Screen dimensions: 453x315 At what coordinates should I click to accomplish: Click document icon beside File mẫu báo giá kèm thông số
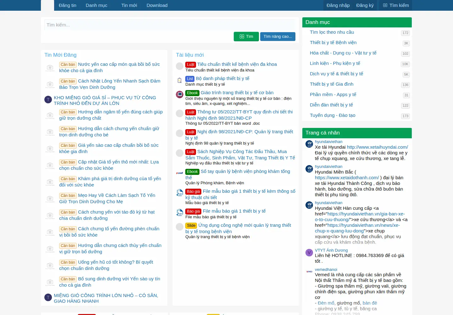(x=180, y=193)
